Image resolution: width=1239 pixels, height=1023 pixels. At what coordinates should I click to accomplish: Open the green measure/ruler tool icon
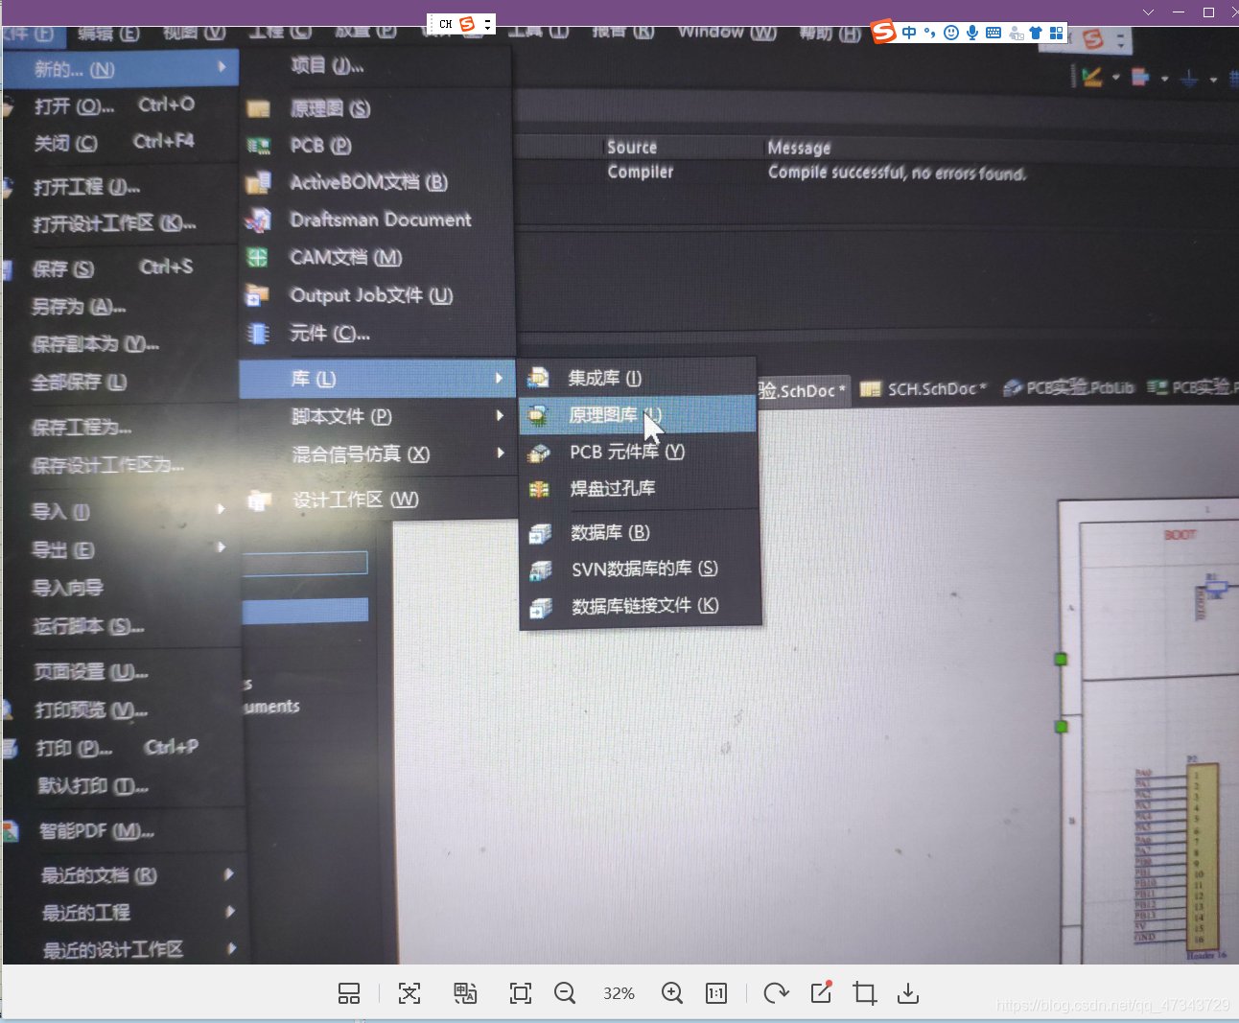tap(1093, 77)
